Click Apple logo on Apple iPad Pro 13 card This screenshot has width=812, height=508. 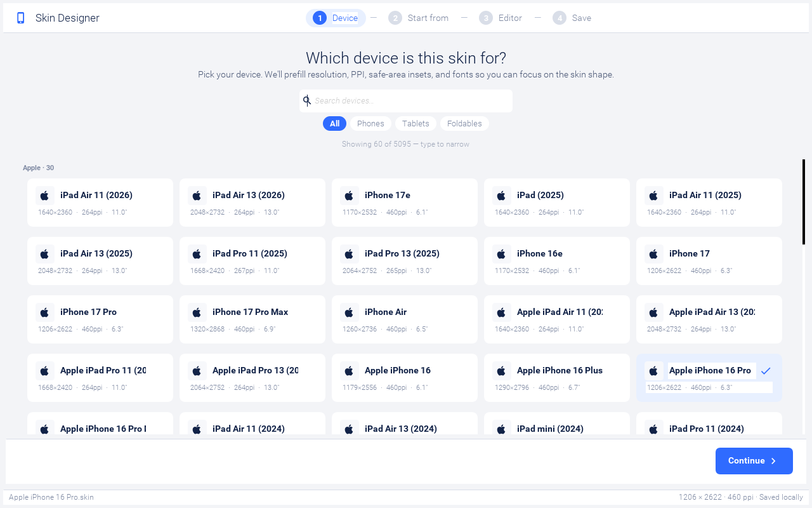point(197,371)
